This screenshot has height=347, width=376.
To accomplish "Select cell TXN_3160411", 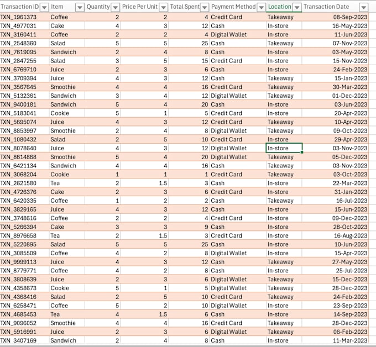I will 24,34.
